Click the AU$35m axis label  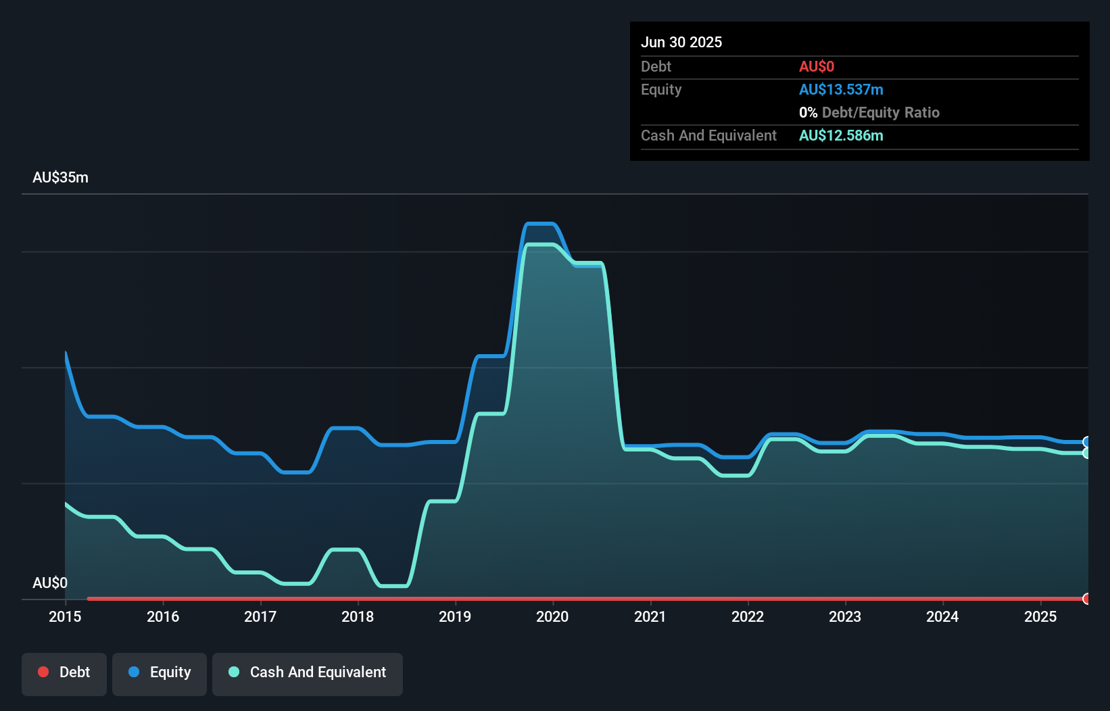click(60, 177)
